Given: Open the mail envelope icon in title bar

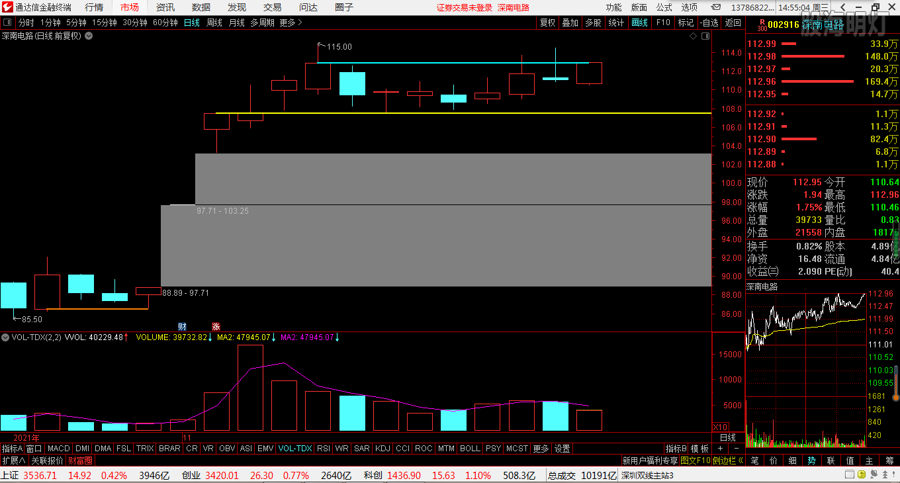Looking at the screenshot, I should coord(716,7).
